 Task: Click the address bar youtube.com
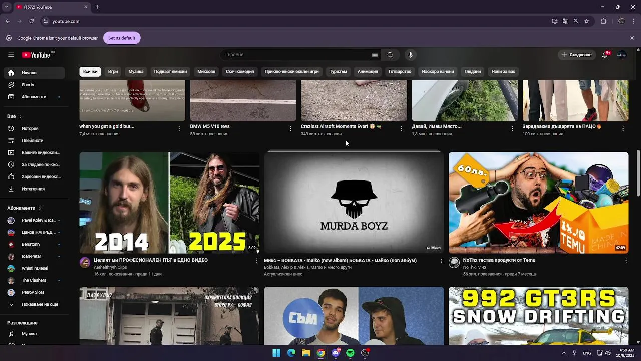66,21
